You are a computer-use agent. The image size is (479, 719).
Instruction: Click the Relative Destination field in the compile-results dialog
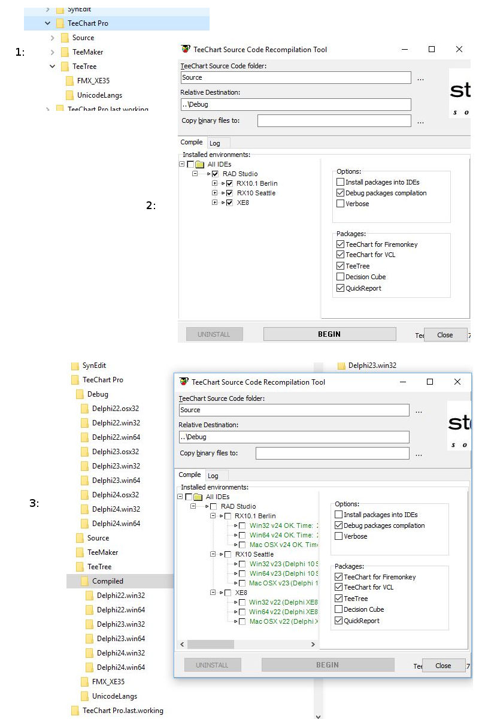pos(294,437)
